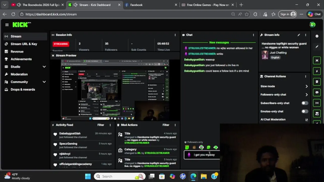This screenshot has width=324, height=182.
Task: Open AI Chat Moderation external link icon
Action: point(307,120)
